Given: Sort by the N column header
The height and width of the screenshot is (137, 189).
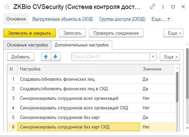Looking at the screenshot, I should point(12,69).
